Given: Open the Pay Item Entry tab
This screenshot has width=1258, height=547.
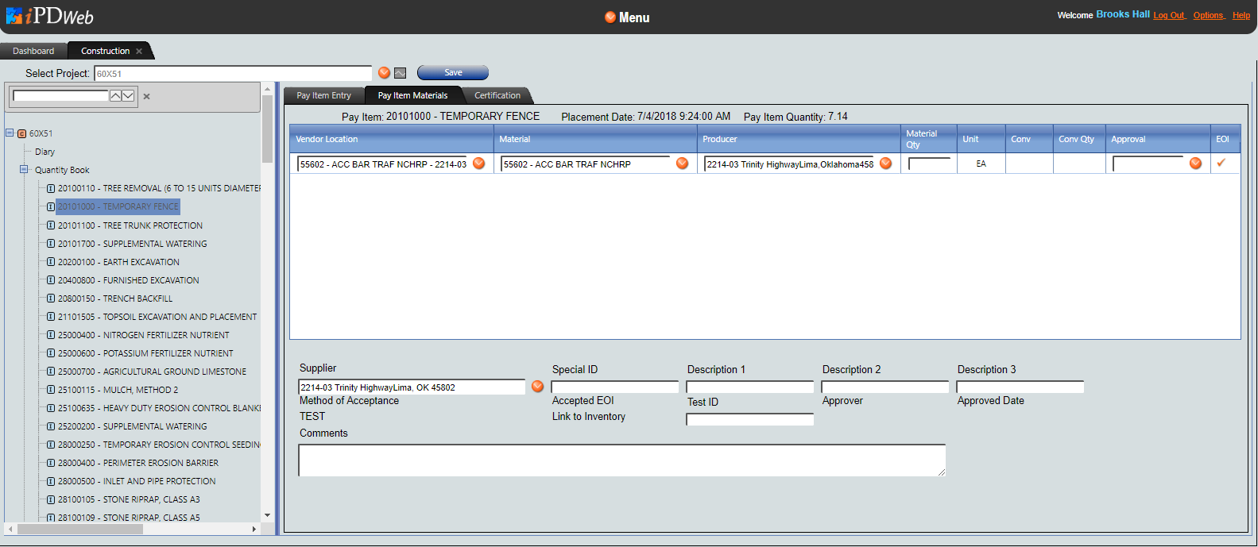Looking at the screenshot, I should click(323, 95).
